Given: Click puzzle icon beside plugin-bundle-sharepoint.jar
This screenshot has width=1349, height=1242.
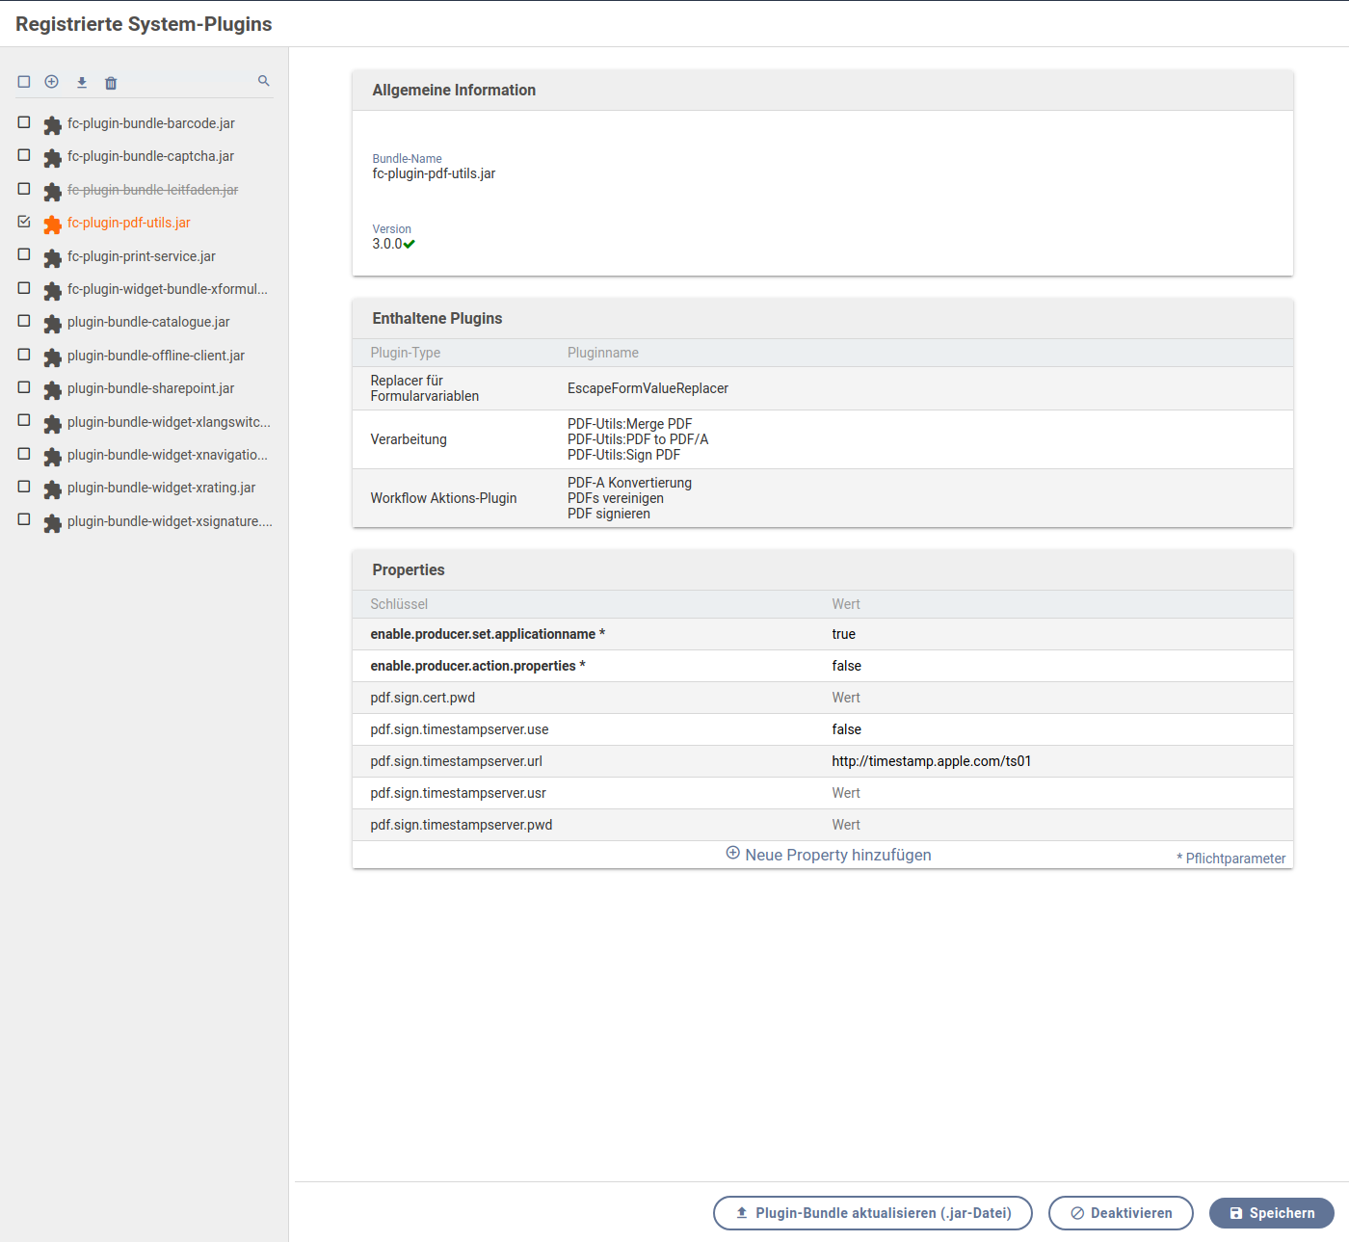Looking at the screenshot, I should [52, 390].
